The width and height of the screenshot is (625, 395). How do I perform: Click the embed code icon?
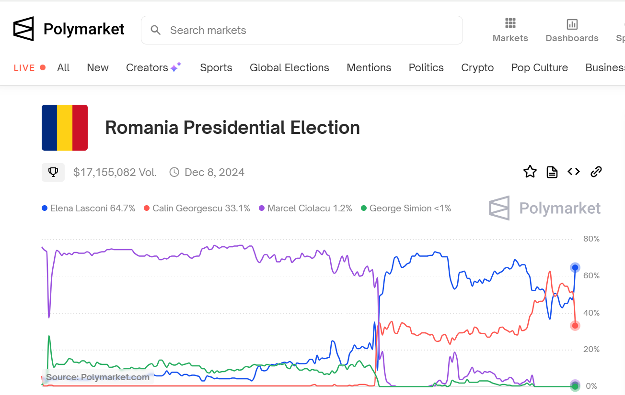point(574,172)
